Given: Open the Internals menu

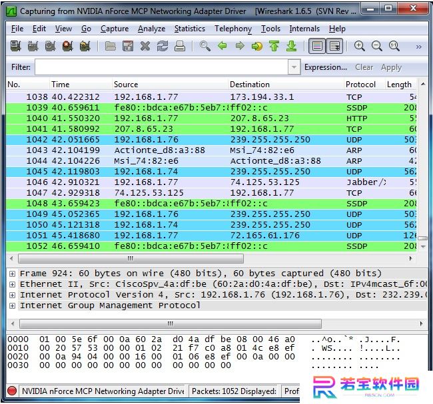Looking at the screenshot, I should click(x=304, y=29).
